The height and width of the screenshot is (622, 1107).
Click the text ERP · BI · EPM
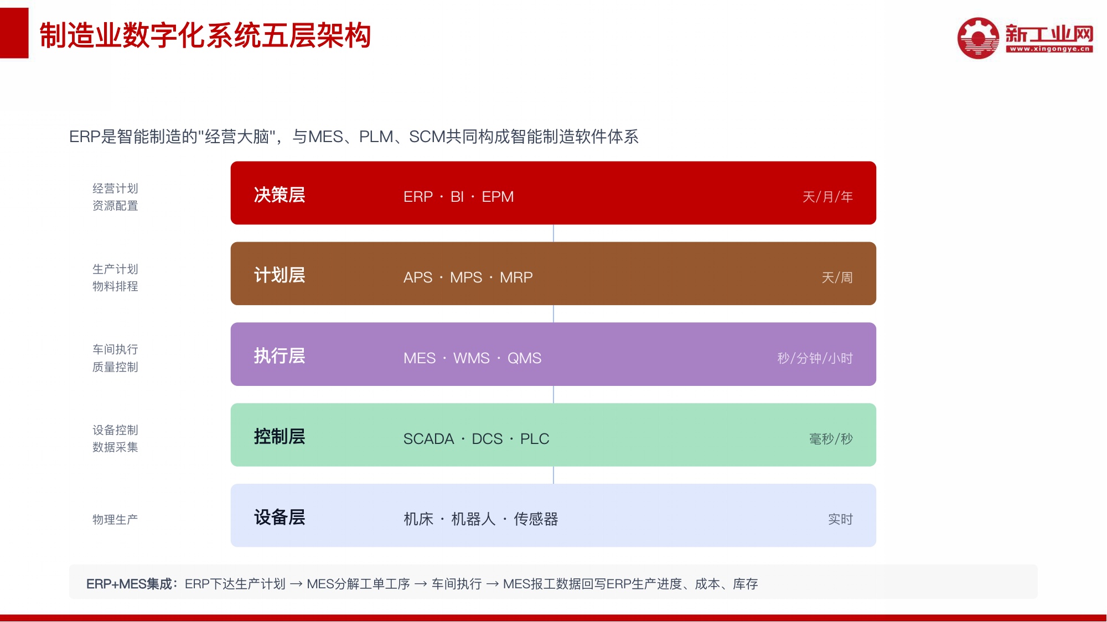tap(458, 197)
